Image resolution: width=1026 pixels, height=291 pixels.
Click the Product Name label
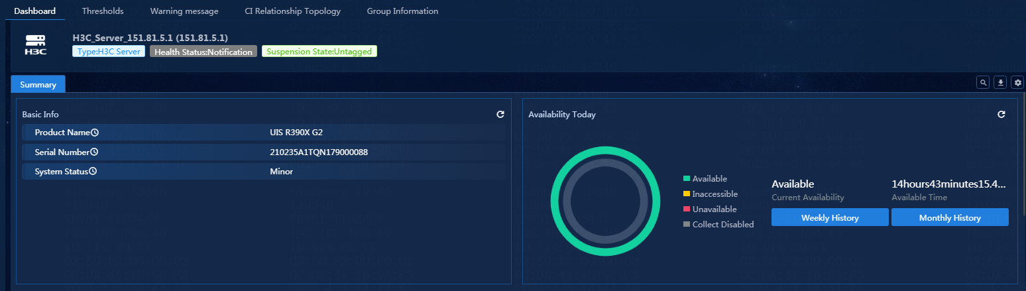[62, 133]
